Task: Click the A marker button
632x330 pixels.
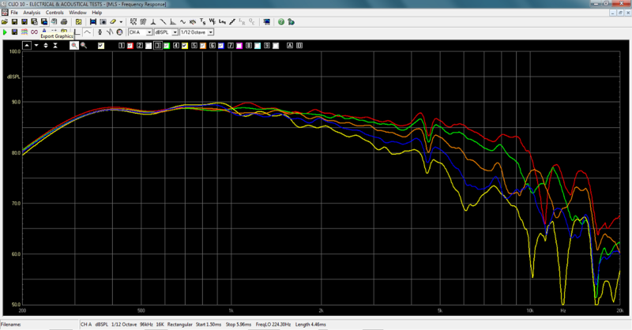Action: (290, 46)
